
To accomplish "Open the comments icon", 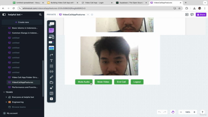I will [x=192, y=15].
